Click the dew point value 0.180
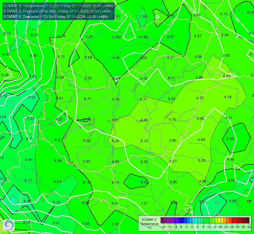 pos(143,37)
